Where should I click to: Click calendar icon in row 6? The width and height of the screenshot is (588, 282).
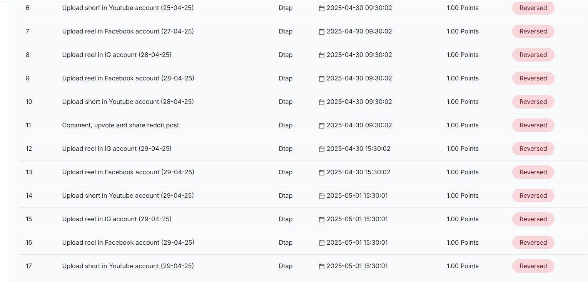[322, 8]
